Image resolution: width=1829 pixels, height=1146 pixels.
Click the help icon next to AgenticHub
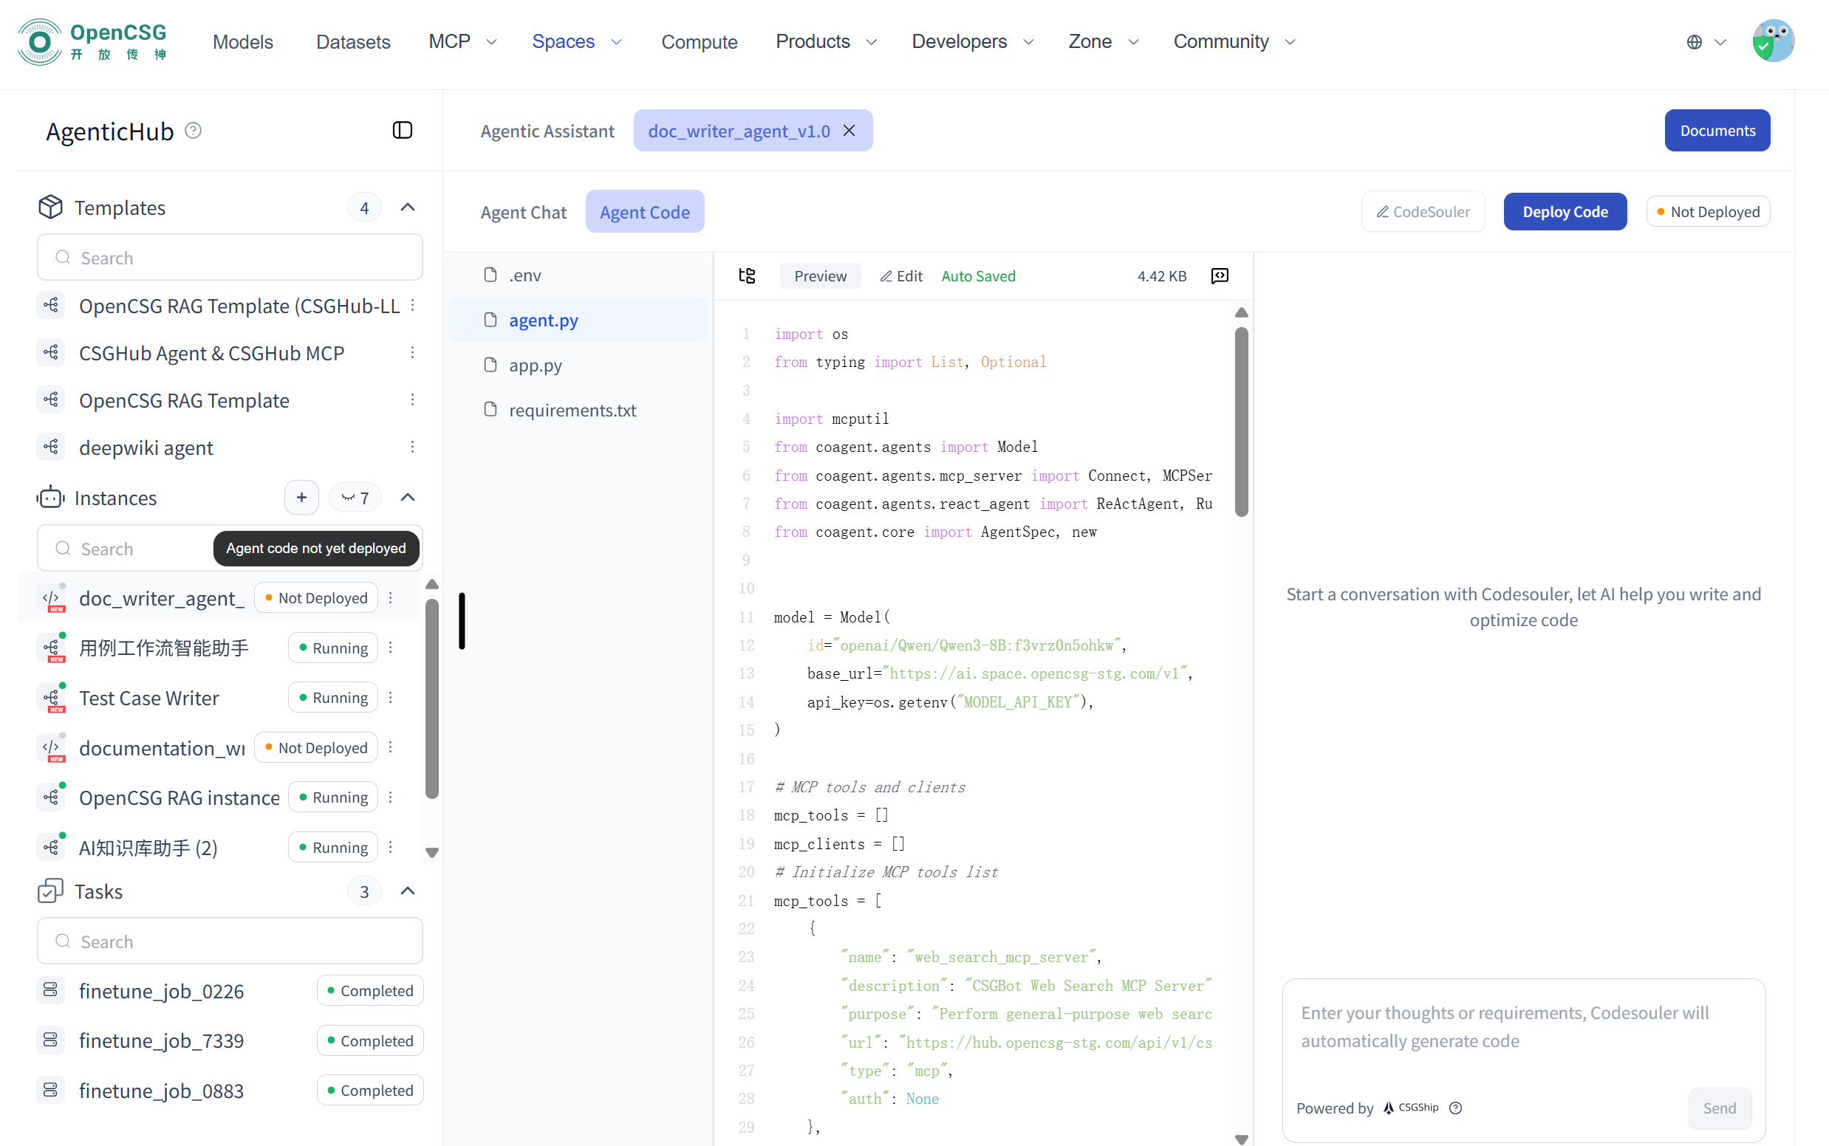pos(194,131)
